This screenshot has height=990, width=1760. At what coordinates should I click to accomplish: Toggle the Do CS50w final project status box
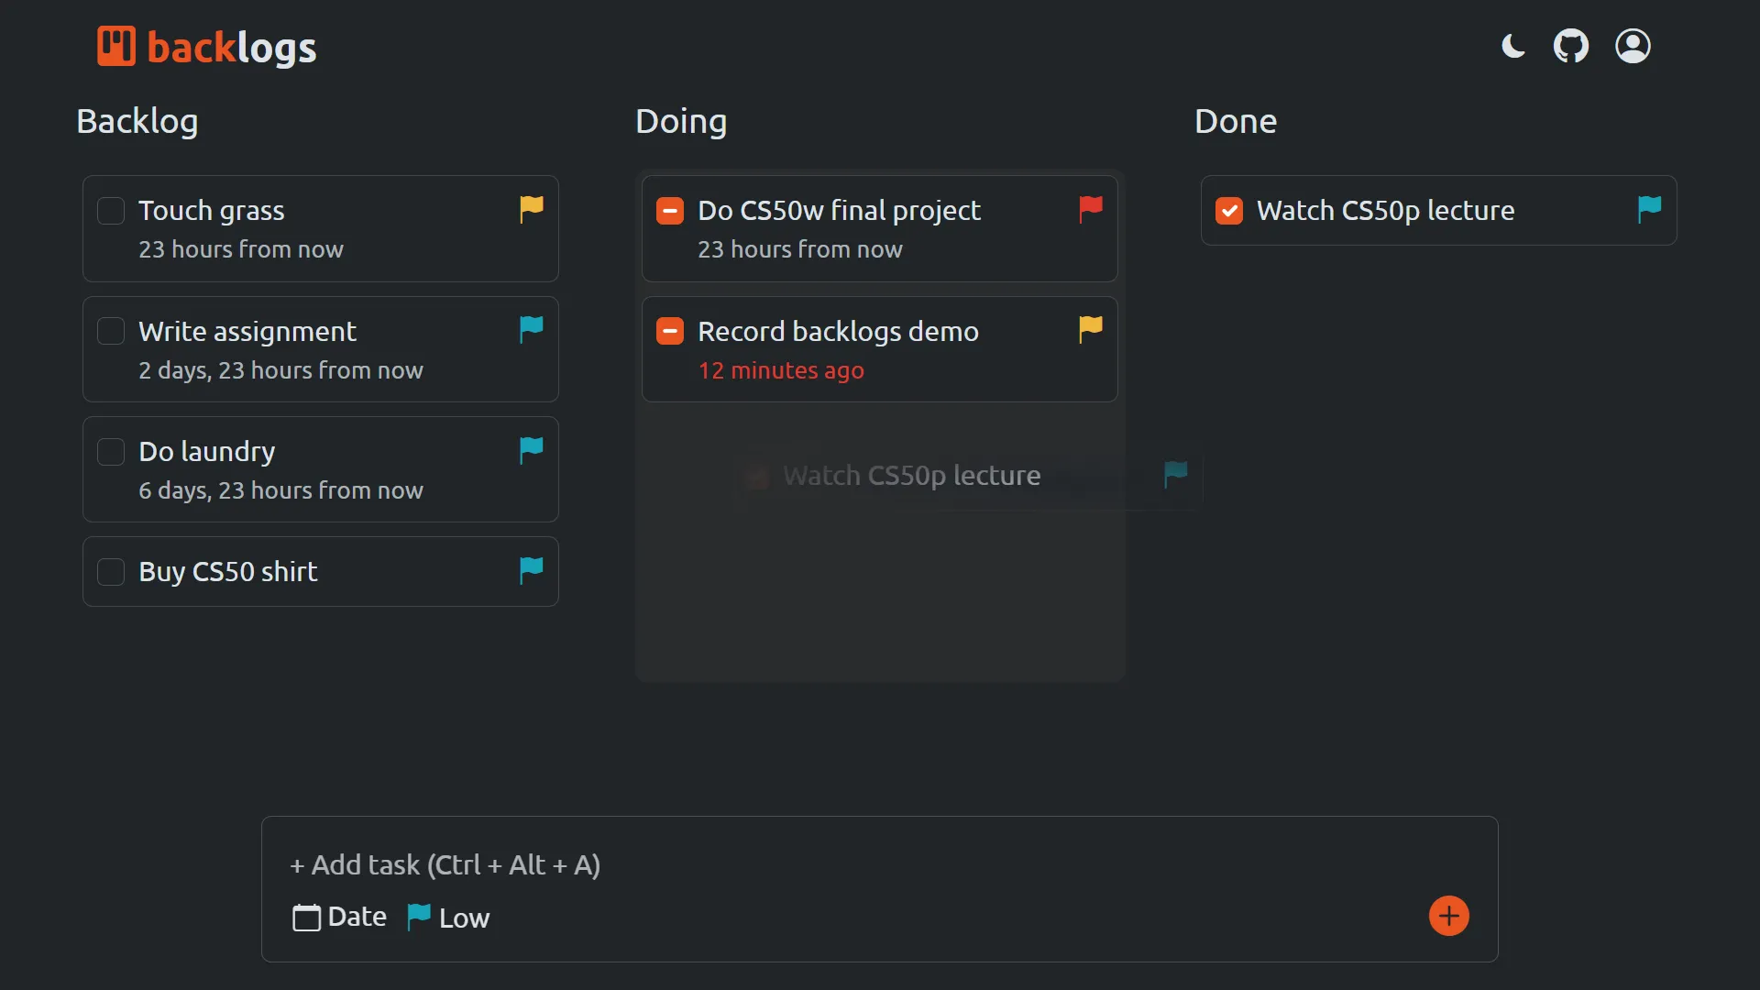pyautogui.click(x=670, y=211)
